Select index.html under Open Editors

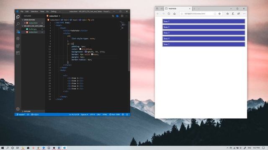click(x=33, y=23)
